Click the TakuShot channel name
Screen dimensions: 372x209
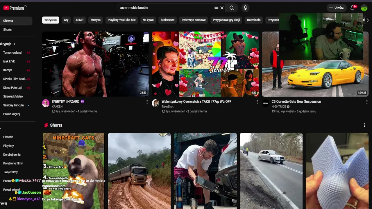[x=167, y=107]
